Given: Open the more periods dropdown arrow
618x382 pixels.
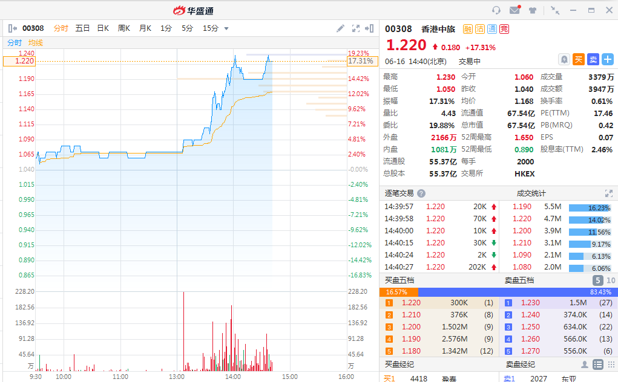Looking at the screenshot, I should [226, 28].
